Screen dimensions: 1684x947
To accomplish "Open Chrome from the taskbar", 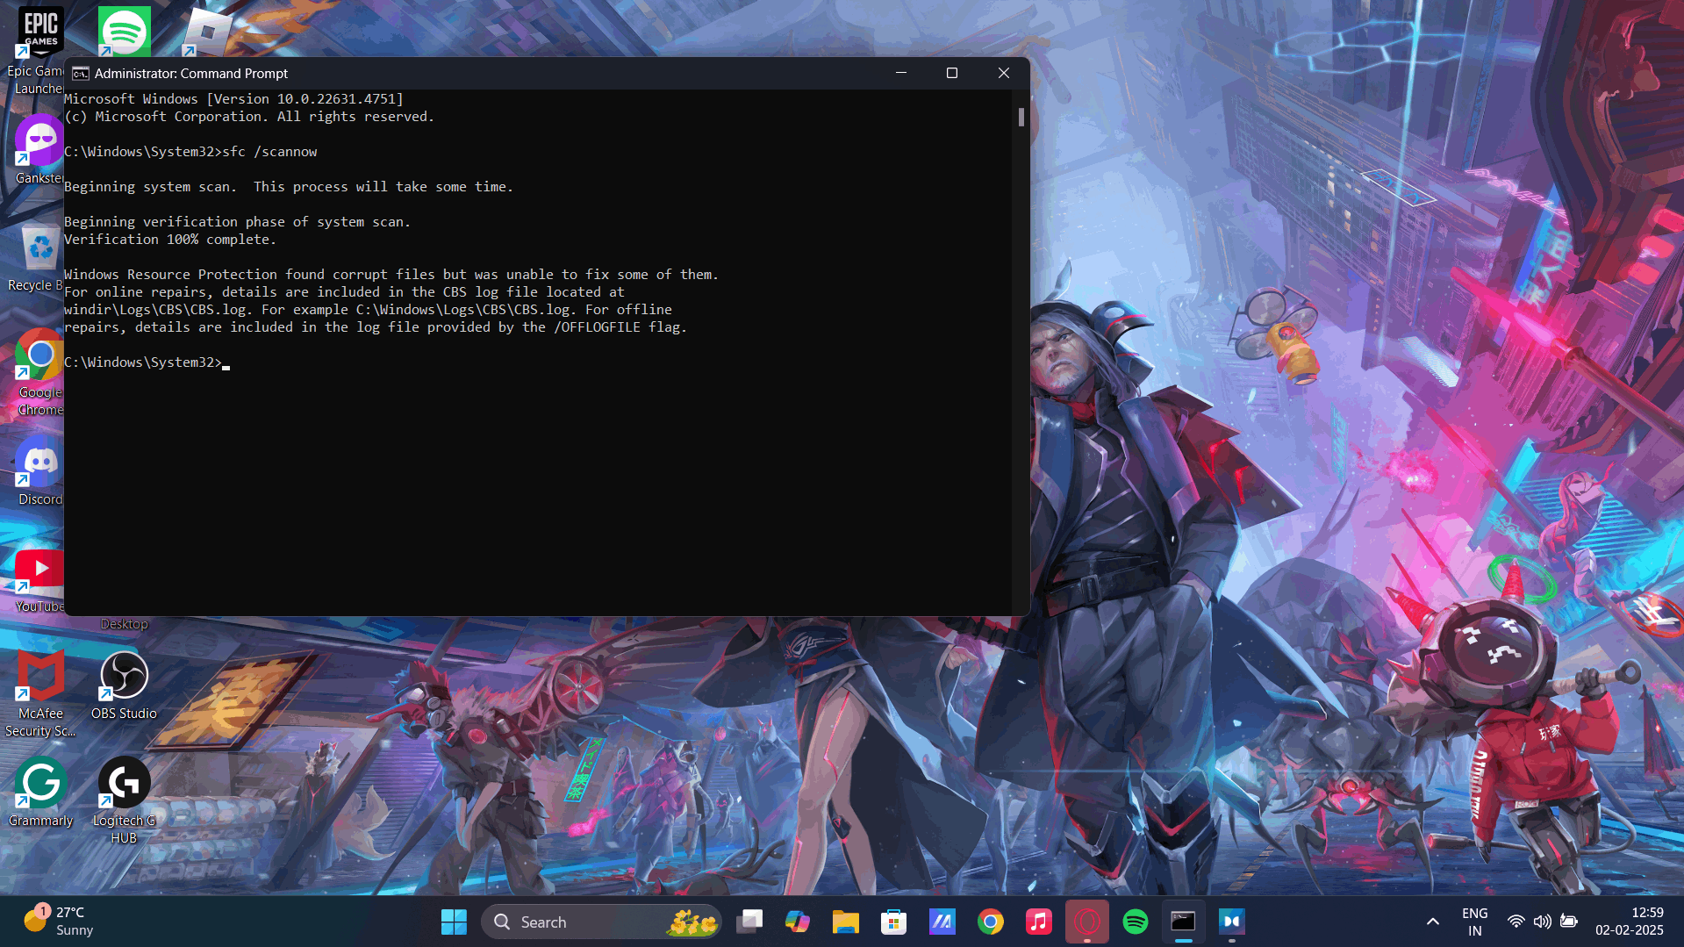I will 991,922.
